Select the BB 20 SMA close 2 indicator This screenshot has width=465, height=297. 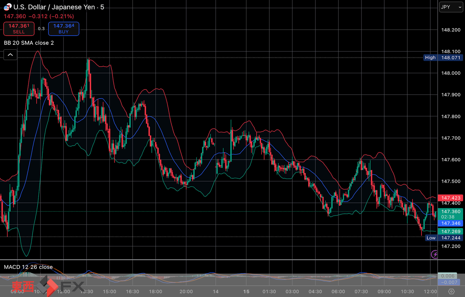pyautogui.click(x=29, y=43)
